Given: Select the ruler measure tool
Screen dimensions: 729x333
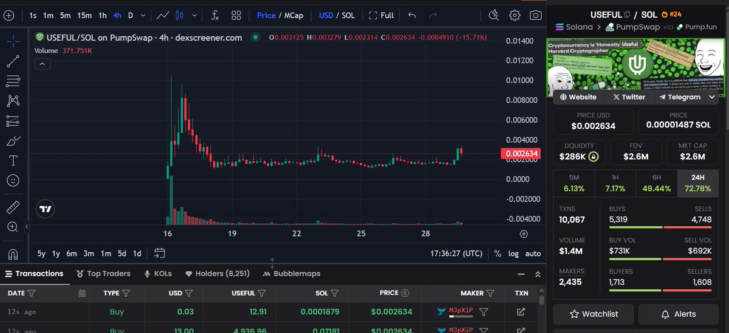Looking at the screenshot, I should click(13, 207).
